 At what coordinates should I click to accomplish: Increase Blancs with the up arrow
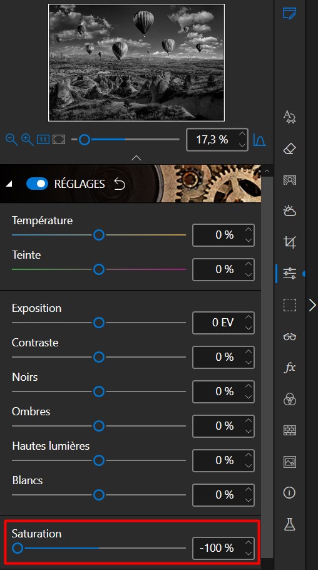click(x=249, y=490)
